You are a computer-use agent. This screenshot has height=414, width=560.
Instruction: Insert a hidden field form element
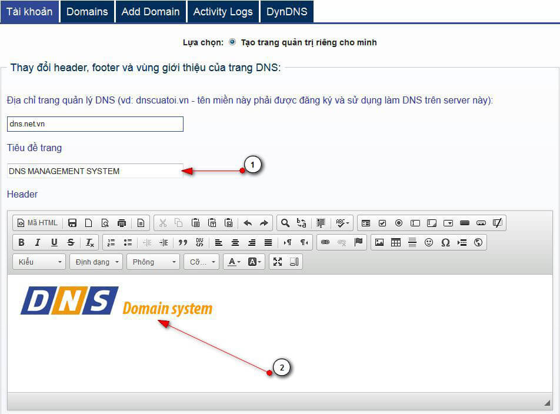coord(498,223)
